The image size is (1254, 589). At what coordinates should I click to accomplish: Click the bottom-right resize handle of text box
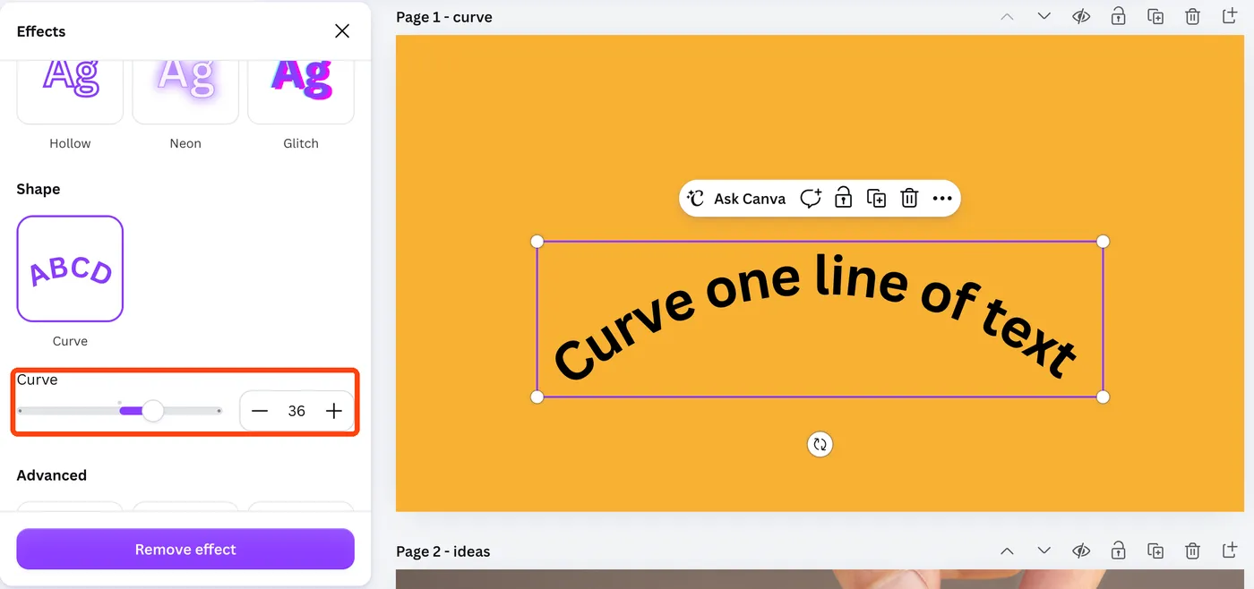pos(1104,397)
